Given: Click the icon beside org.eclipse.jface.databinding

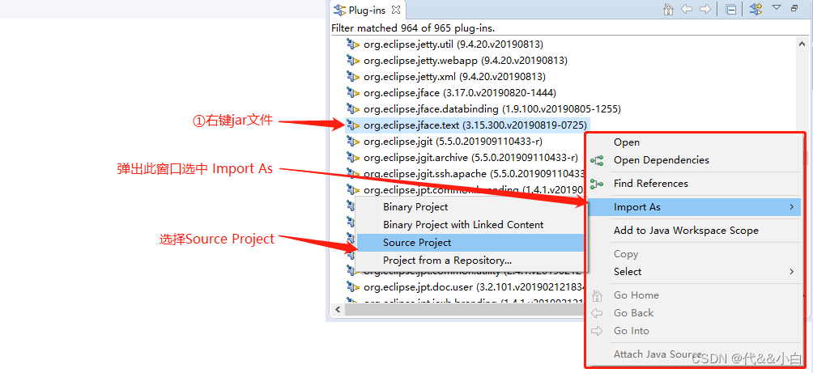Looking at the screenshot, I should (353, 108).
